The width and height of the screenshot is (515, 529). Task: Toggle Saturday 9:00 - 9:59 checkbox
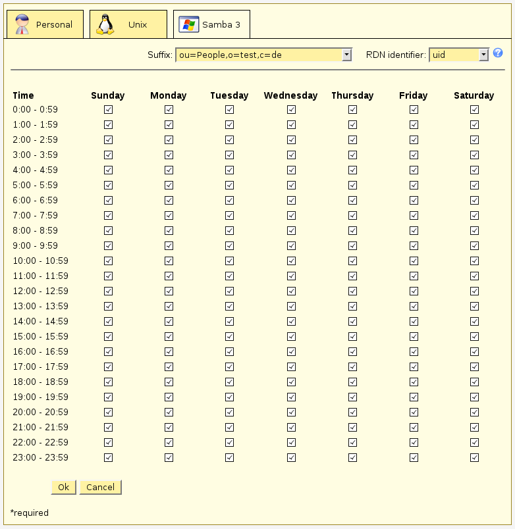coord(474,246)
